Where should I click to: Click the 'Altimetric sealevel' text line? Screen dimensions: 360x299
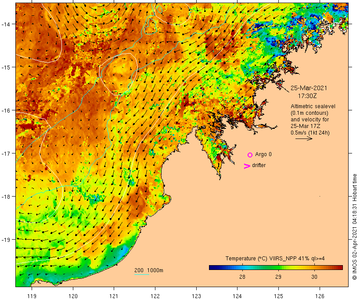point(313,106)
